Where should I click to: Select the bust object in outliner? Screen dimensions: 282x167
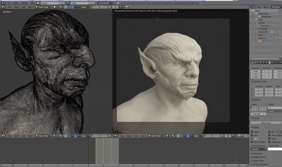[x=260, y=41]
